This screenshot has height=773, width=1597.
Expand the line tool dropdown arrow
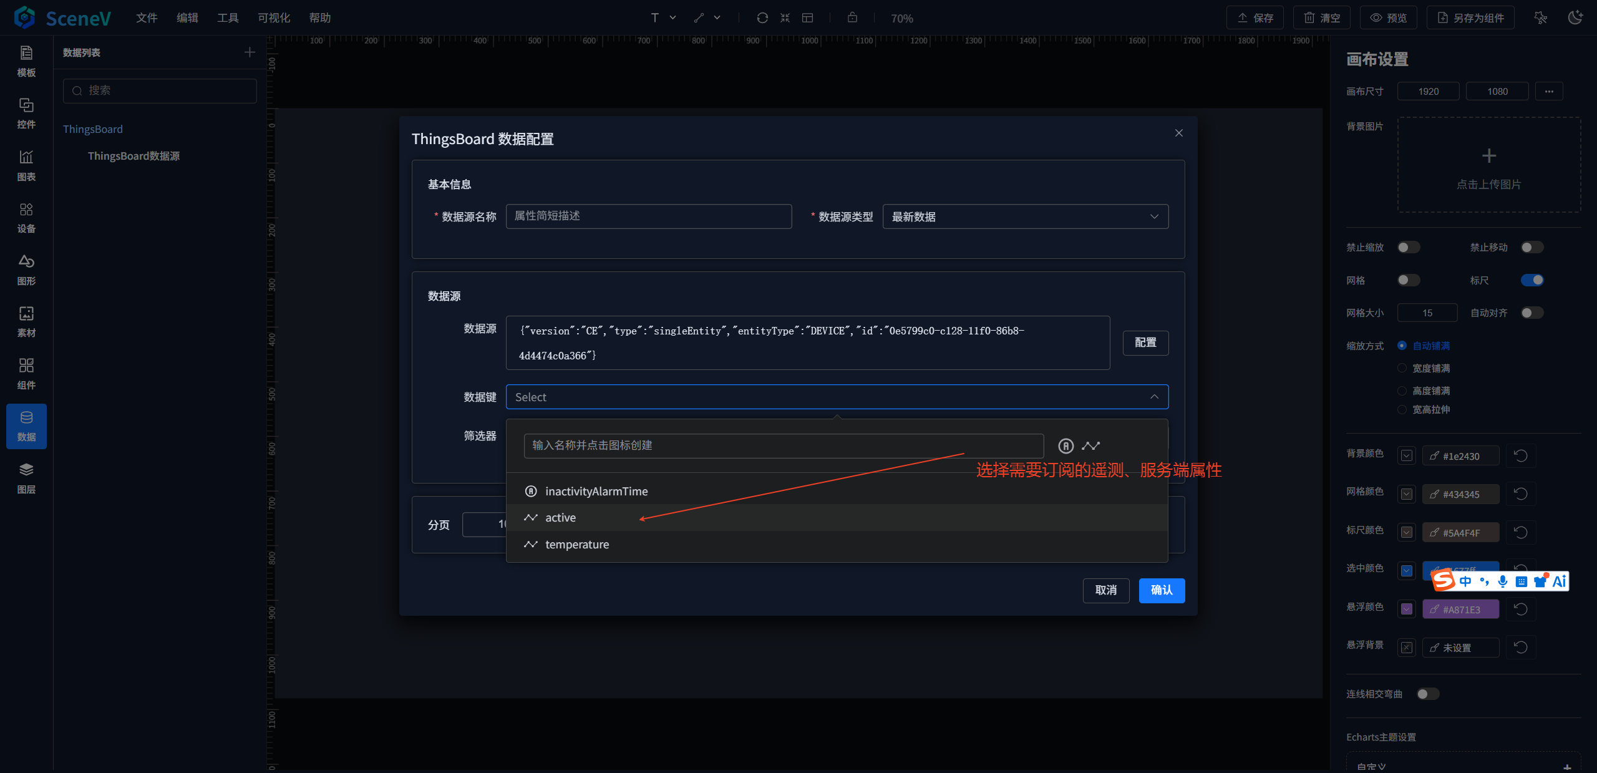717,18
